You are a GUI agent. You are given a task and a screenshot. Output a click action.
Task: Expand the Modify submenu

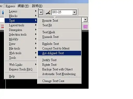pyautogui.click(x=21, y=39)
